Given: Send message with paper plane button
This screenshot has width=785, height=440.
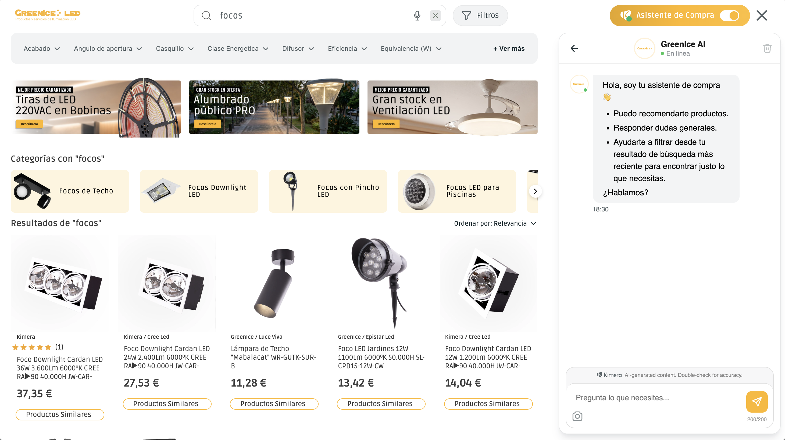Looking at the screenshot, I should click(x=757, y=402).
